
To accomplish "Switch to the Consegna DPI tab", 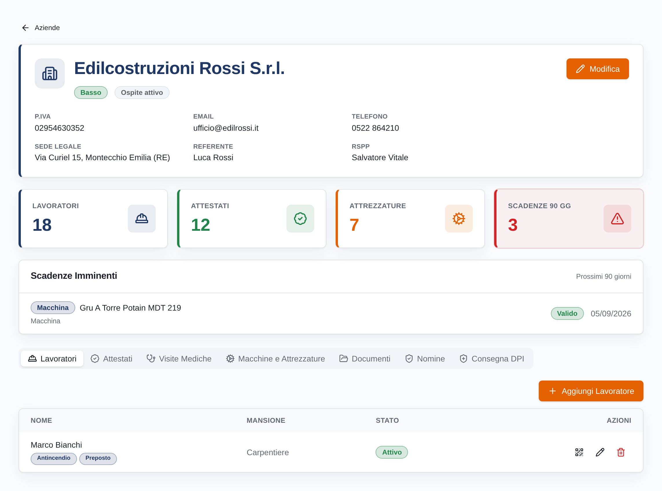I will point(492,359).
